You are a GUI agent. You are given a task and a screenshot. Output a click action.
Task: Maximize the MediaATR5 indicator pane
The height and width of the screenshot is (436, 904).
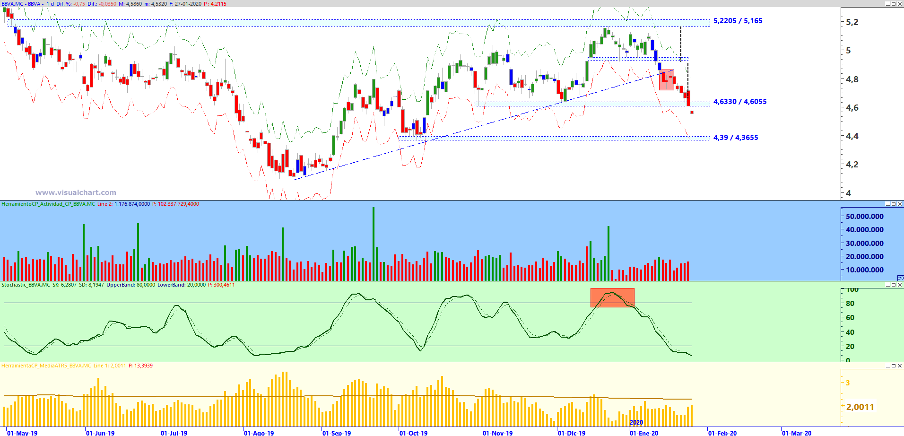[894, 366]
